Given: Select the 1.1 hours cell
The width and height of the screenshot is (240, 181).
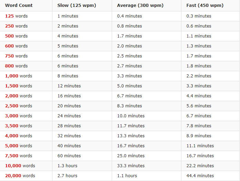Looking at the screenshot, I should pyautogui.click(x=127, y=176).
